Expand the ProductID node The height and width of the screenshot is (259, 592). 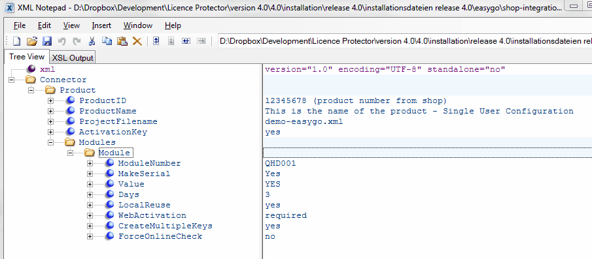(x=50, y=100)
